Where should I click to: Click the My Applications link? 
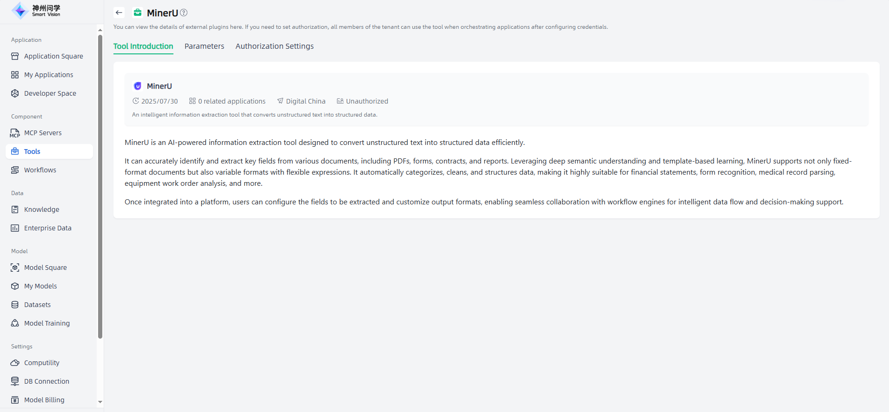(48, 75)
